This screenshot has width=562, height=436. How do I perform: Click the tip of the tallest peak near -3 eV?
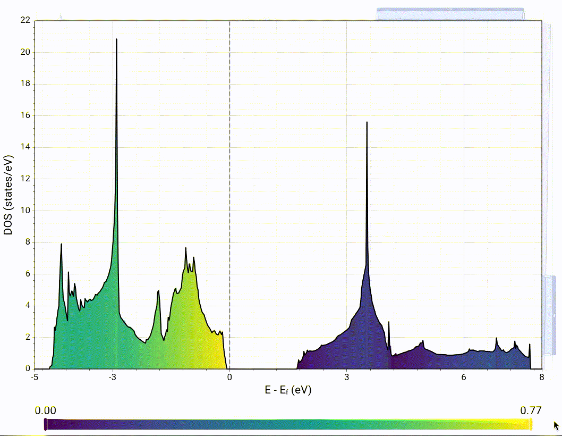[116, 39]
